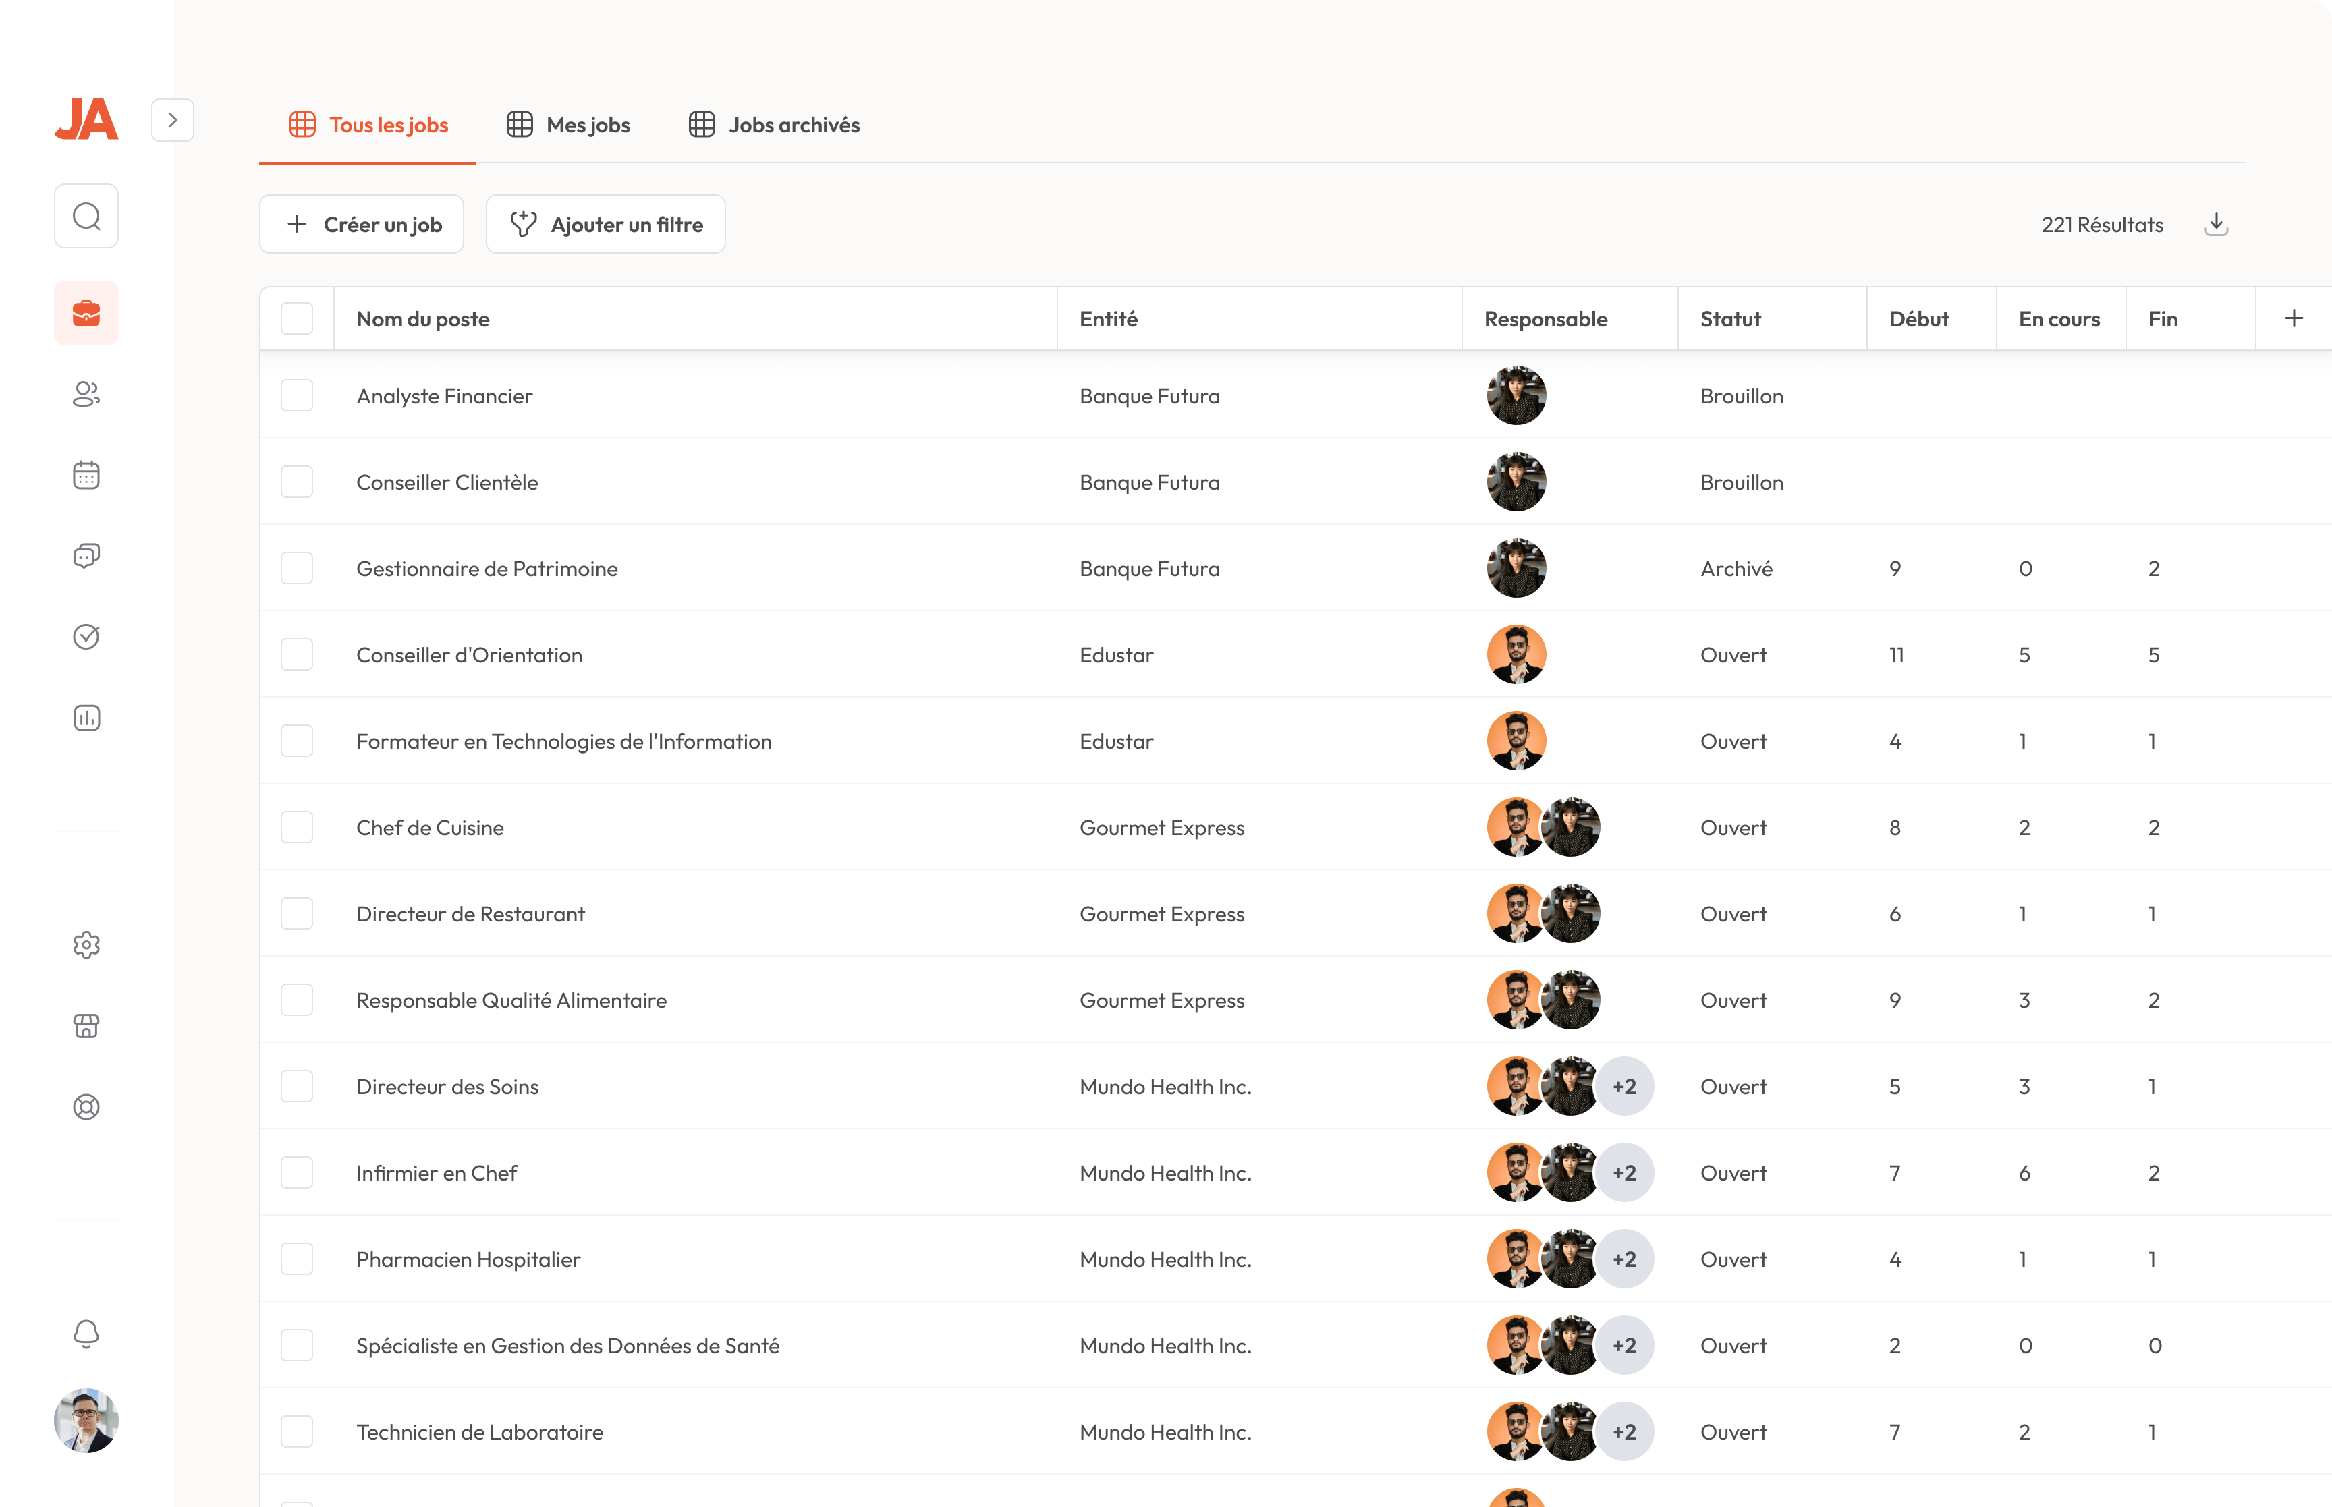Click the notifications bell icon
The image size is (2332, 1507).
(x=86, y=1334)
